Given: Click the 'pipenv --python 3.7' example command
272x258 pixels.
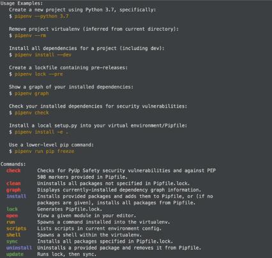Looking at the screenshot, I should pos(42,16).
